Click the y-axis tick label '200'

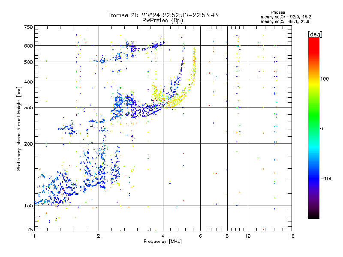(x=28, y=144)
